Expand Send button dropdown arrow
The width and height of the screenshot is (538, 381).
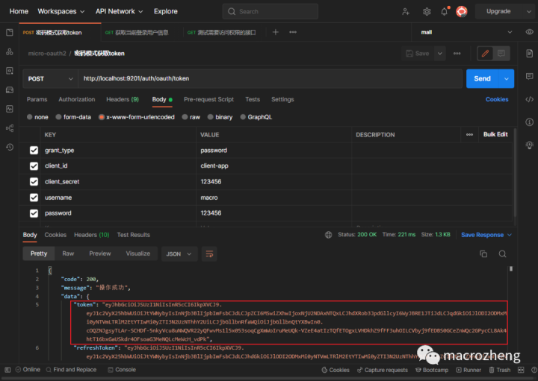tap(507, 79)
